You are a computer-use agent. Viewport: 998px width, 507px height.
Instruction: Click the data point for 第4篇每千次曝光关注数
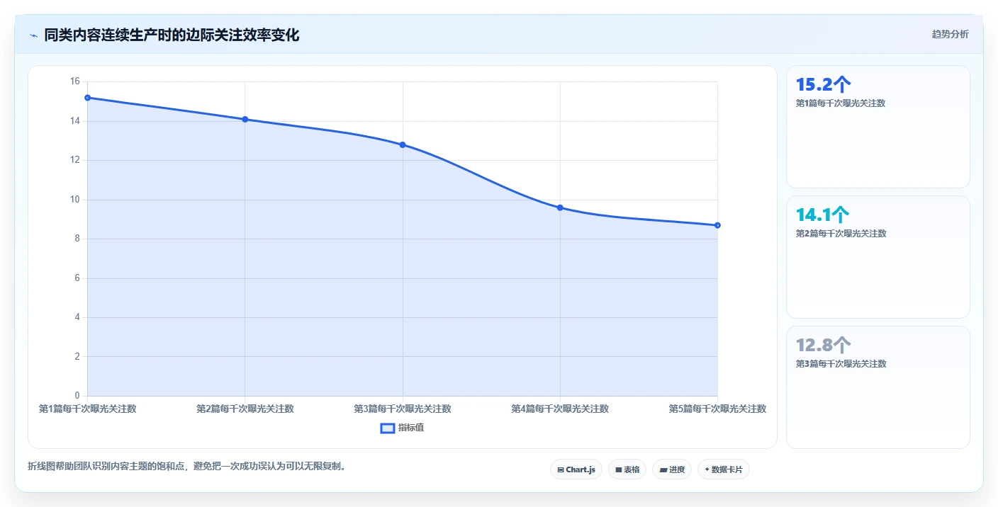click(560, 207)
